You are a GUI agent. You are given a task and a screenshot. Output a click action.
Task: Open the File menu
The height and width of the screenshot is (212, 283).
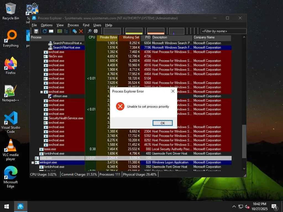[x=34, y=25]
